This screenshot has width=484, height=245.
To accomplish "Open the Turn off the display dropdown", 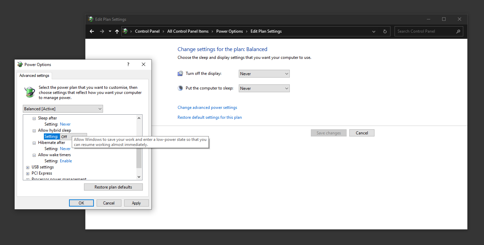I will coord(264,74).
